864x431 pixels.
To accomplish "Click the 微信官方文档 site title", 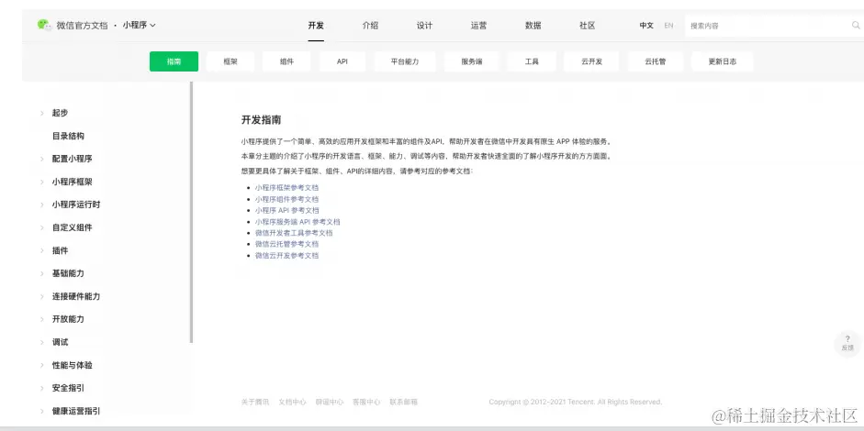I will click(82, 26).
